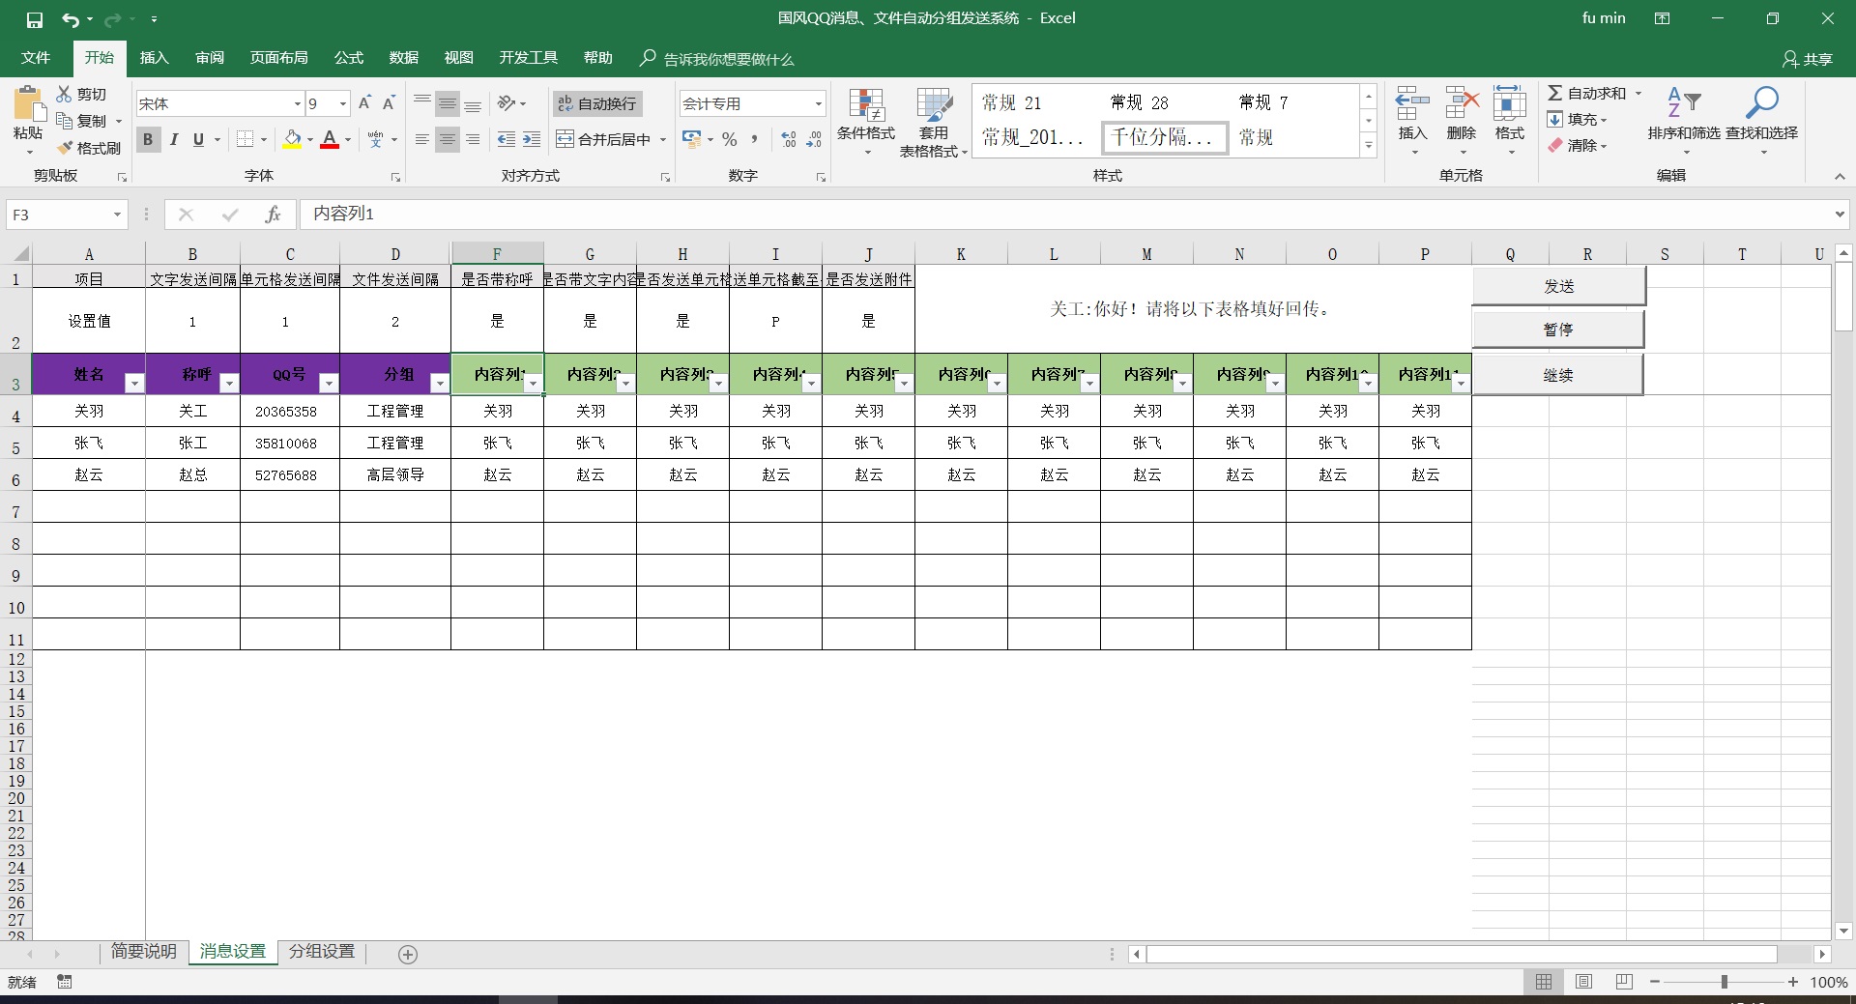Screen dimensions: 1856x1004
Task: Click the 暂停 Pause button
Action: (x=1558, y=330)
